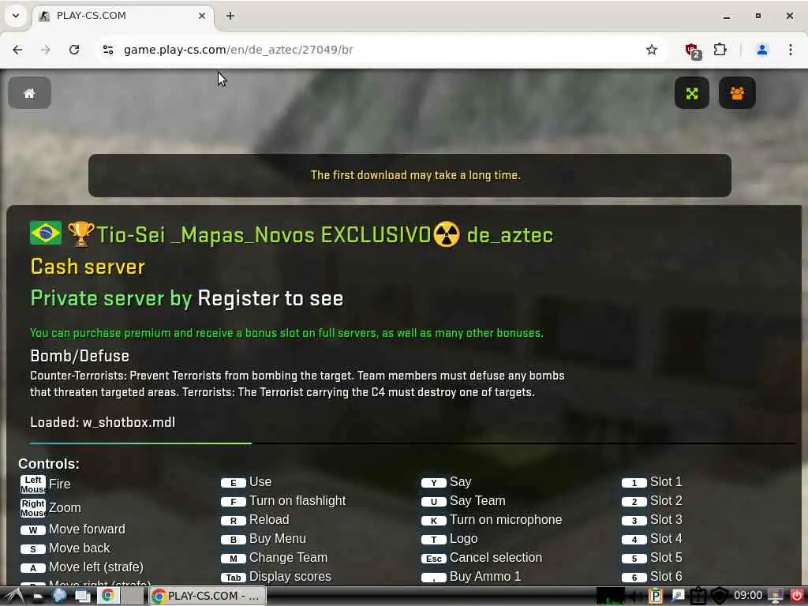This screenshot has height=606, width=808.
Task: Click the B key badge for Buy Menu
Action: coord(234,540)
